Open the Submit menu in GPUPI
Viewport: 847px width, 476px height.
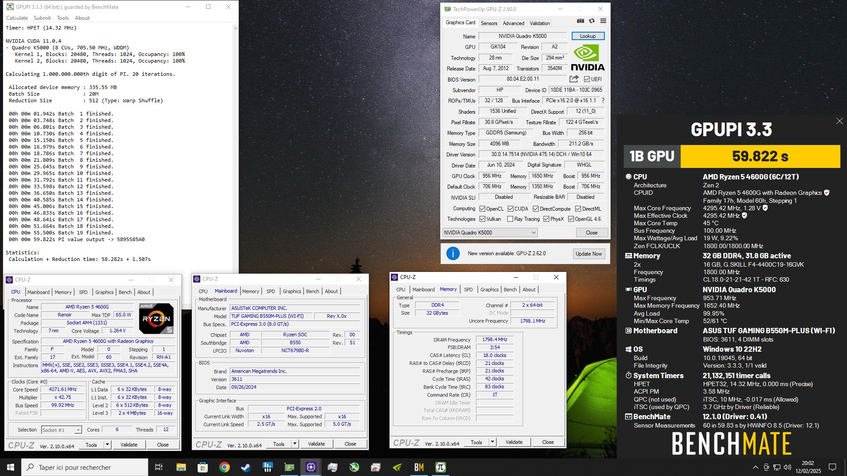[x=42, y=18]
